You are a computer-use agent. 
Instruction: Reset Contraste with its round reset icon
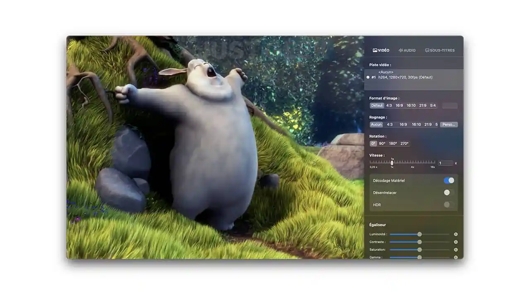[x=456, y=242]
